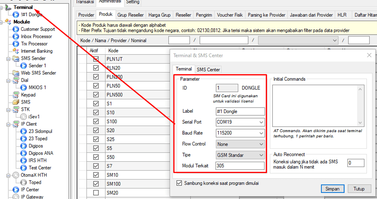Click the Modul Terkait input field
377x199 pixels.
point(240,166)
